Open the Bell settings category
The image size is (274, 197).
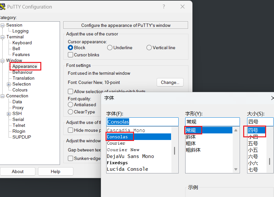coord(16,49)
